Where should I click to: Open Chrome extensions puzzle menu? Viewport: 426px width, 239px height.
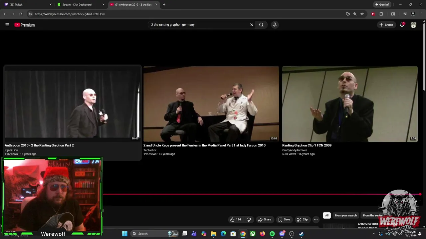(x=381, y=14)
